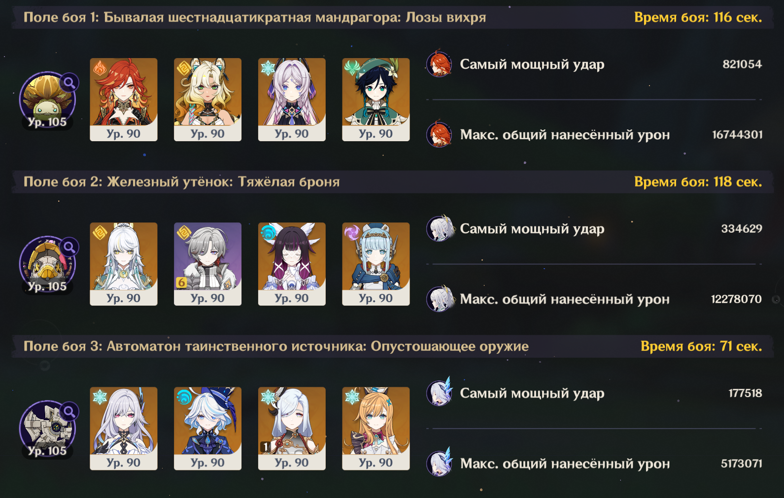Click Cryo avatar beside 177518 strongest hit
Image resolution: width=784 pixels, height=498 pixels.
click(x=439, y=393)
